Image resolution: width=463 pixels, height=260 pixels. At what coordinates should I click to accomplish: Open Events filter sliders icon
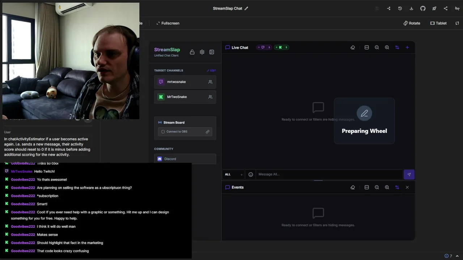tap(397, 187)
